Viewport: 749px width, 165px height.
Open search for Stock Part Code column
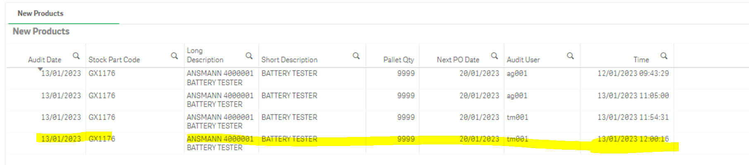click(x=174, y=56)
